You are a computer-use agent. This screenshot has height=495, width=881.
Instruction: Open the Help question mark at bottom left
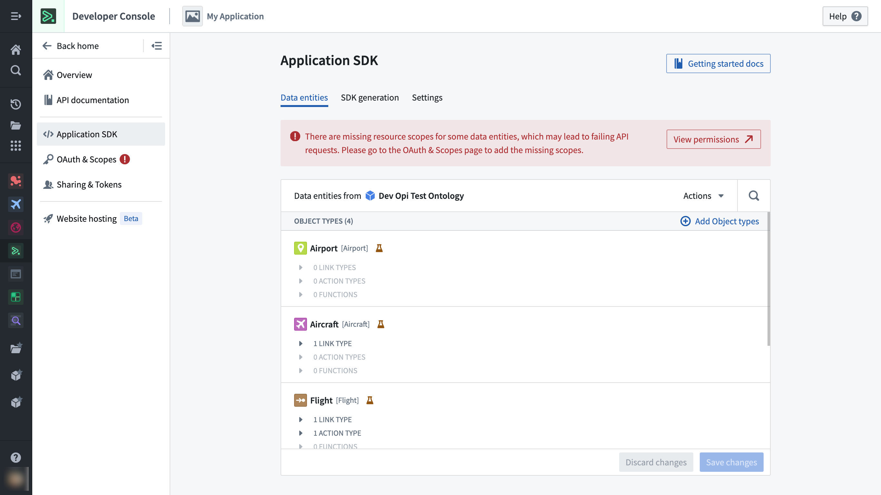[16, 457]
